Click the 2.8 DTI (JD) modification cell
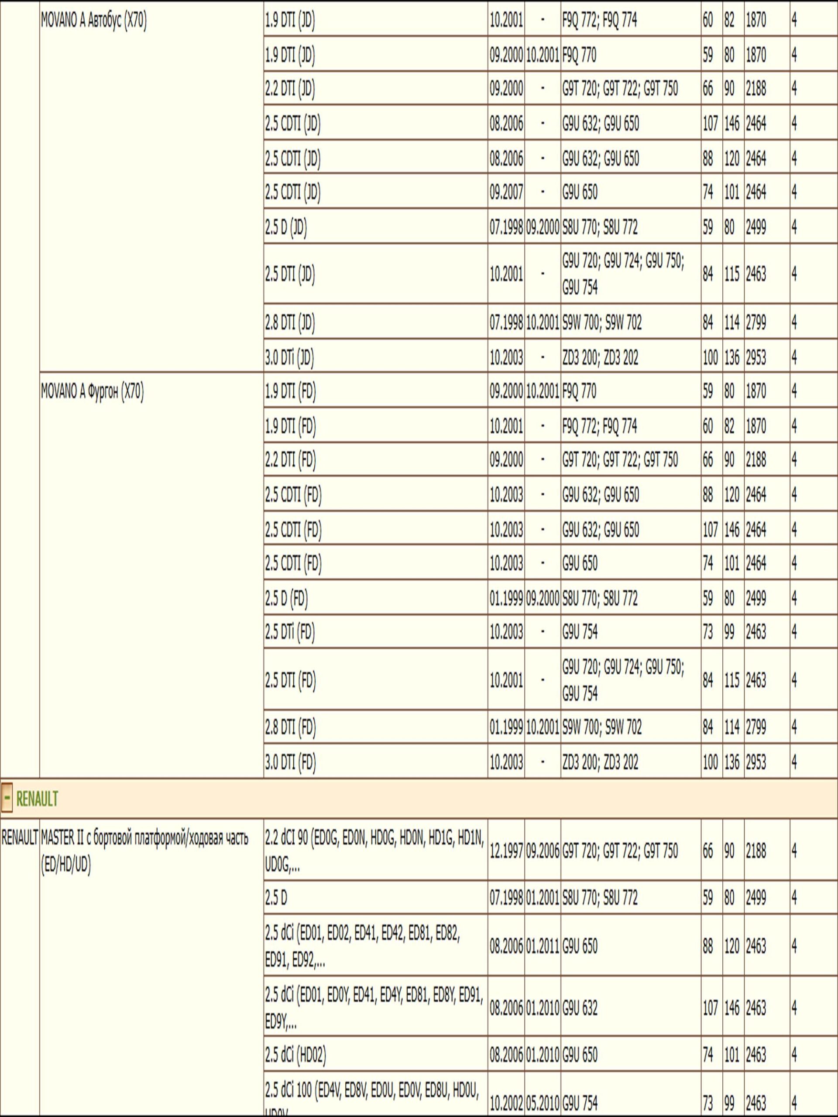The height and width of the screenshot is (1117, 838). pos(290,323)
